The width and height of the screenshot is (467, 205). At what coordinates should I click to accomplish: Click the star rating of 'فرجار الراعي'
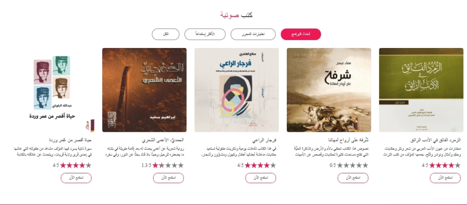point(260,165)
